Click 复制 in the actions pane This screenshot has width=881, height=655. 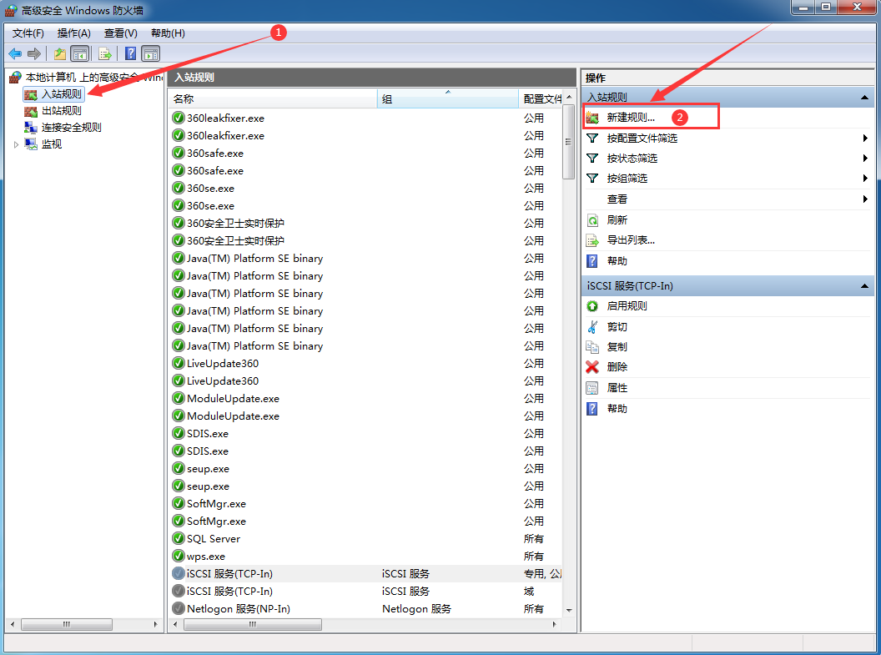point(617,347)
